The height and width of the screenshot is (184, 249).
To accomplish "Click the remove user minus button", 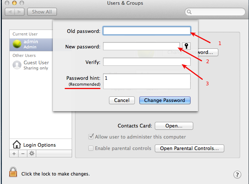I will point(23,153).
